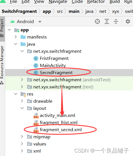The image size is (133, 156).
Task: Select the SecndFragment class
Action: click(56, 73)
